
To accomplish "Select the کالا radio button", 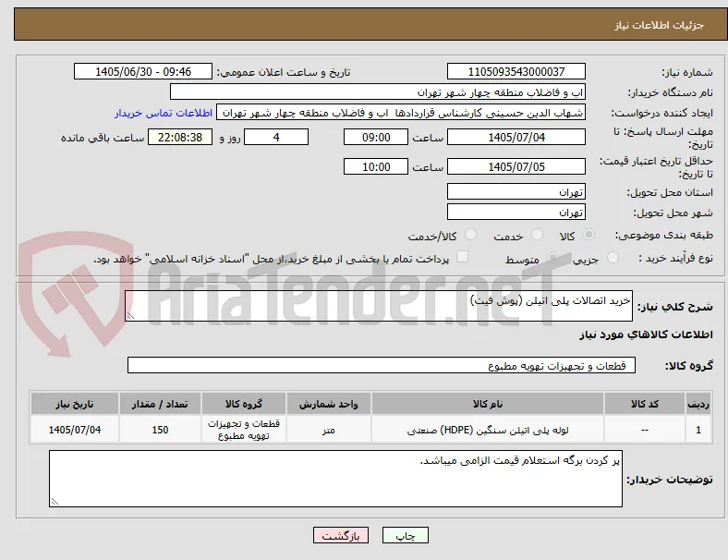I will pos(588,235).
